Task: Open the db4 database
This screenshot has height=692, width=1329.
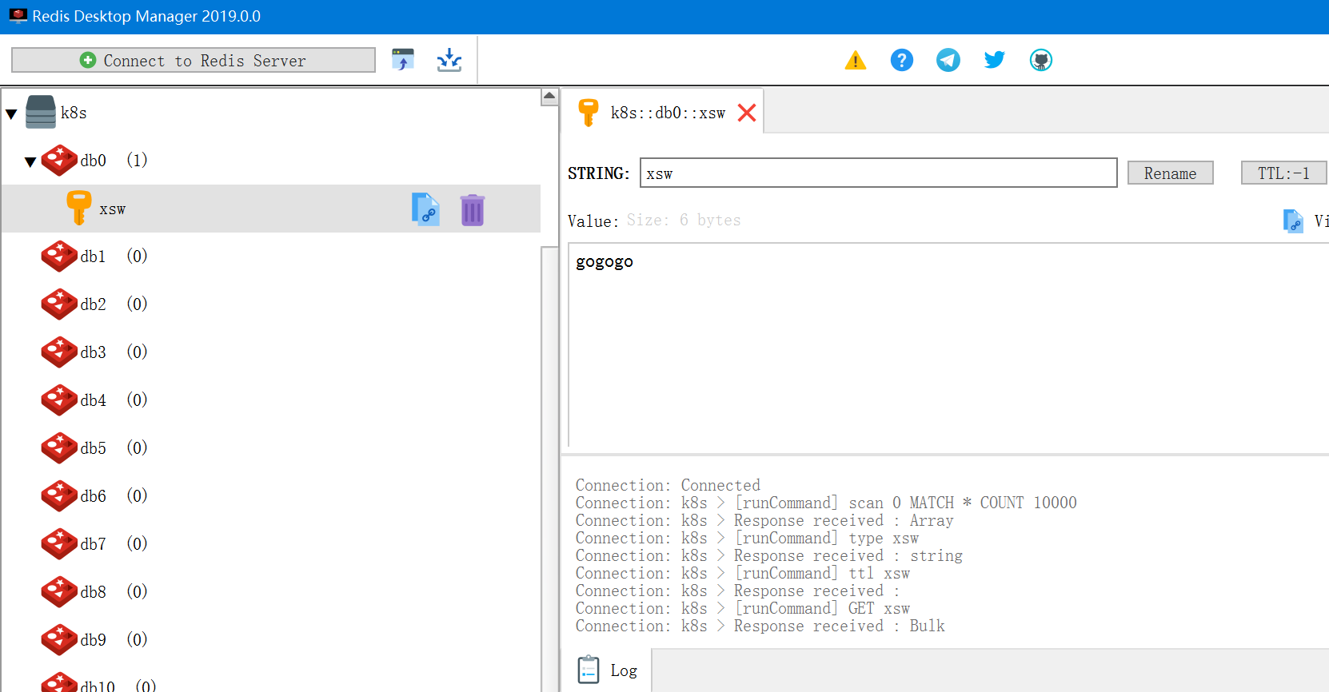Action: pos(94,400)
